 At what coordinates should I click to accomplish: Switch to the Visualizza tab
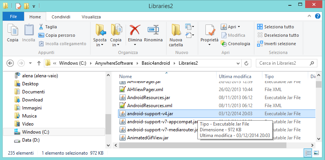[91, 17]
